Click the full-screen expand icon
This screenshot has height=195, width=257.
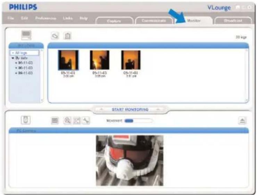click(76, 121)
